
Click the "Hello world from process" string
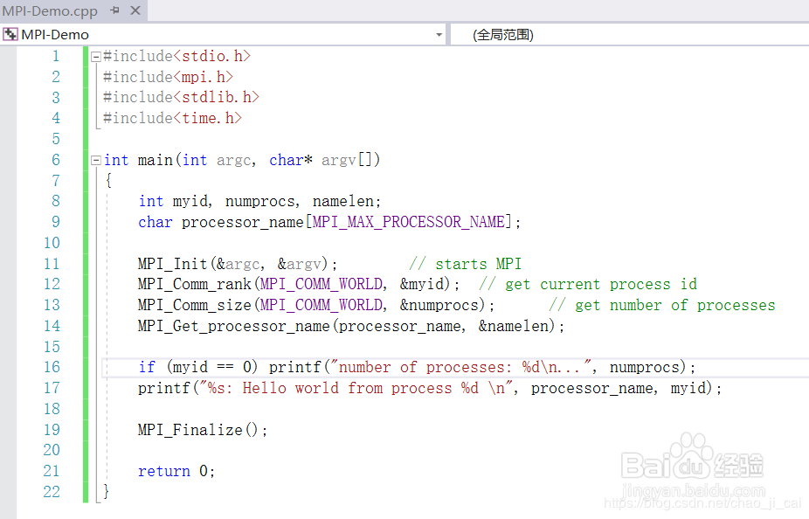[x=356, y=388]
